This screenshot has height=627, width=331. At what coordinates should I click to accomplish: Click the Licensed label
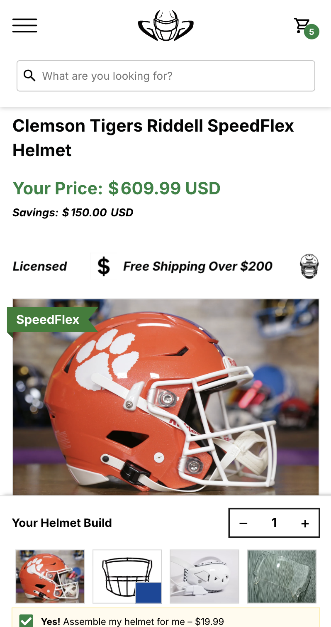point(40,267)
